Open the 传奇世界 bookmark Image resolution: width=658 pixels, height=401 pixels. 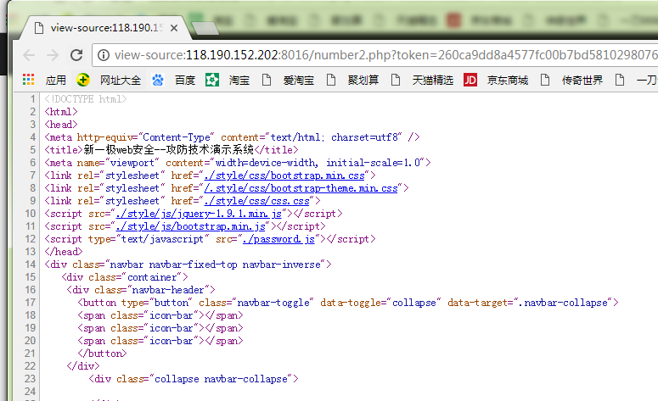coord(571,80)
